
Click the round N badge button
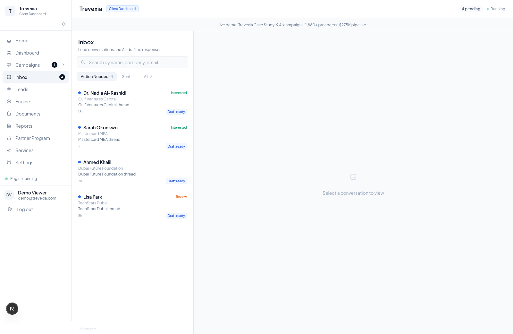coord(12,309)
